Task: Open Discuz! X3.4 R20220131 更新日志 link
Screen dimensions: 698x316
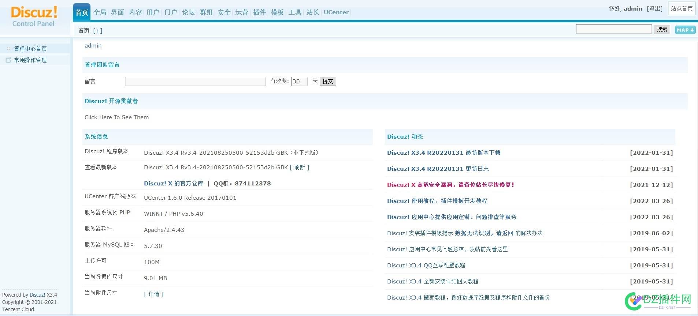Action: 438,169
